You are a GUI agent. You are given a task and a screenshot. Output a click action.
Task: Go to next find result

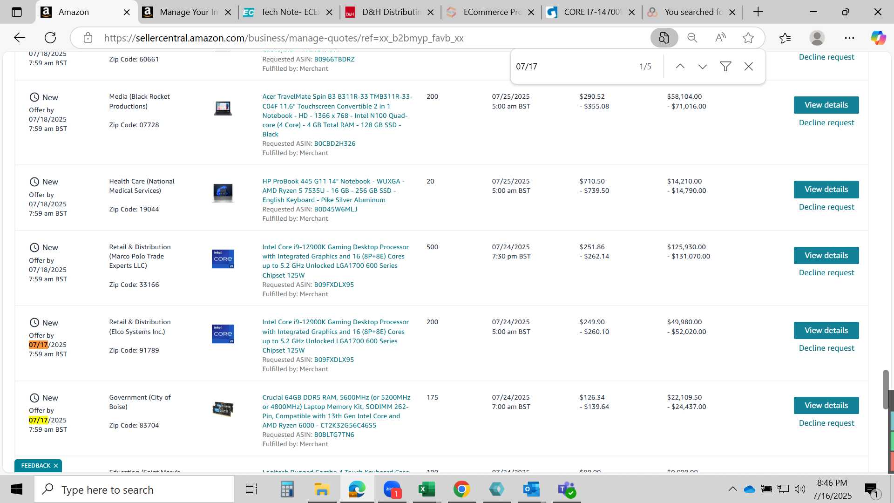(703, 67)
